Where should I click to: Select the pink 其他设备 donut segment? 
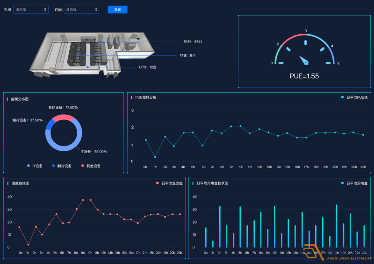tap(63, 117)
